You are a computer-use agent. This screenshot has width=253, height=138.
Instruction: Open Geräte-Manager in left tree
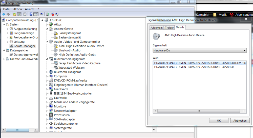[x=24, y=46]
